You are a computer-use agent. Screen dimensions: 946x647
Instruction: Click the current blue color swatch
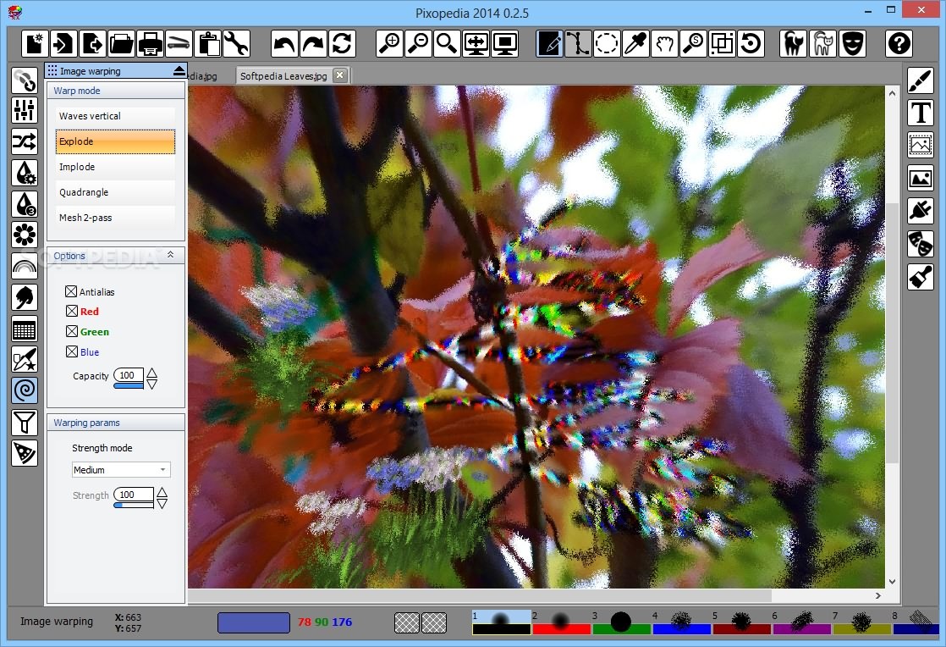click(253, 622)
